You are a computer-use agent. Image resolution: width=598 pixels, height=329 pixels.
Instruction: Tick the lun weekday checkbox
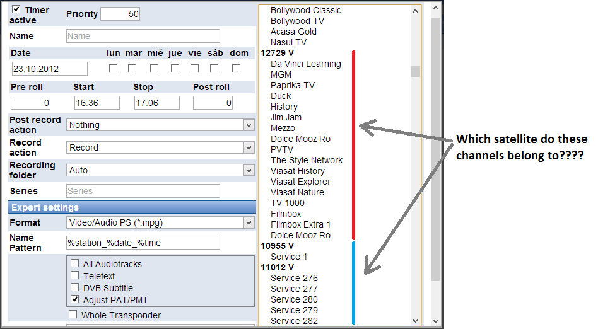coord(114,68)
